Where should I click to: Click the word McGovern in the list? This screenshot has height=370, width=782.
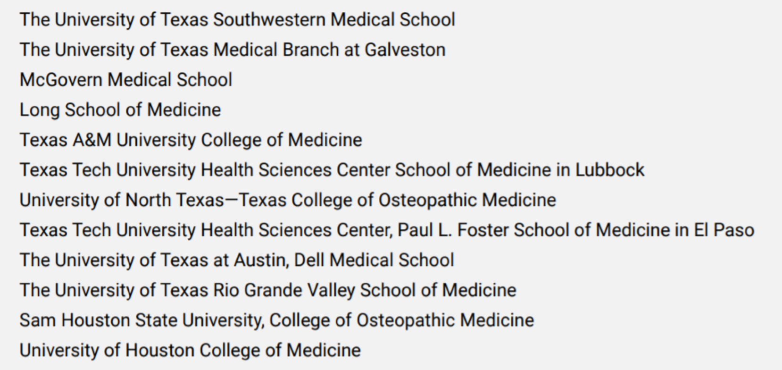coord(61,80)
